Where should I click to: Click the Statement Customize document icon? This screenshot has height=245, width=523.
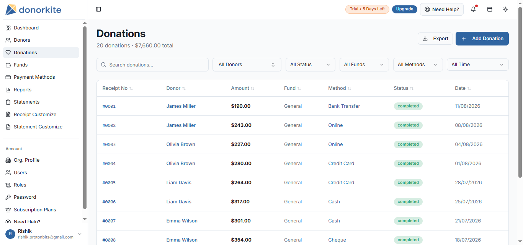click(x=8, y=127)
